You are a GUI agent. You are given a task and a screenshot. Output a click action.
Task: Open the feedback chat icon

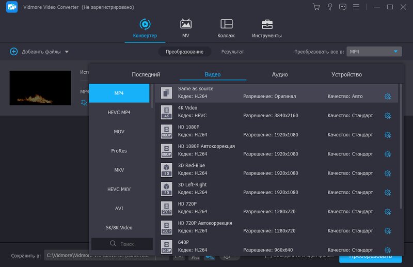click(x=343, y=7)
